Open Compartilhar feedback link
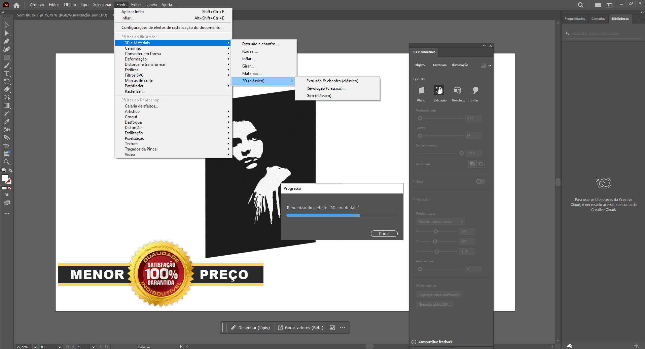This screenshot has height=349, width=645. click(x=435, y=342)
